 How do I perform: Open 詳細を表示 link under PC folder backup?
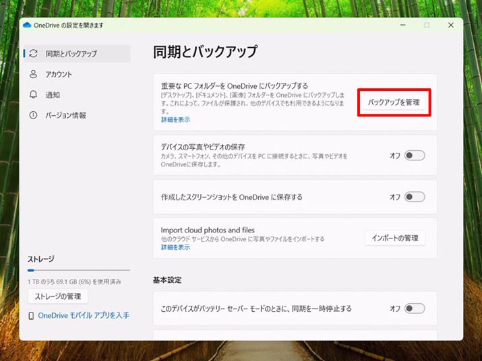[175, 119]
